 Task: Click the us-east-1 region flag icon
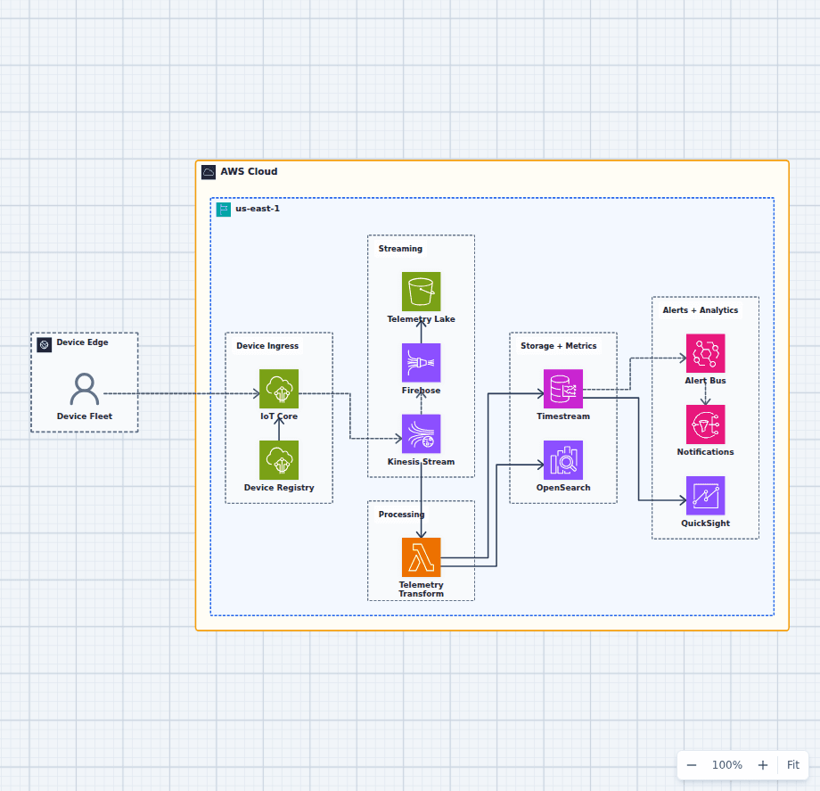(224, 210)
